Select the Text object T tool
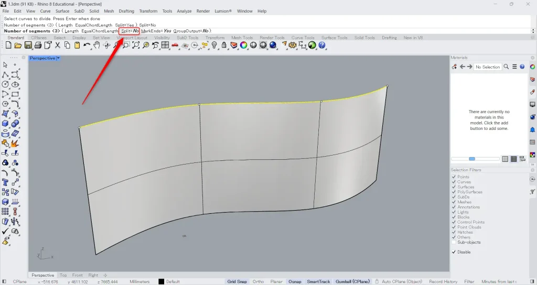Screen dimensions: 537x285 click(x=5, y=182)
